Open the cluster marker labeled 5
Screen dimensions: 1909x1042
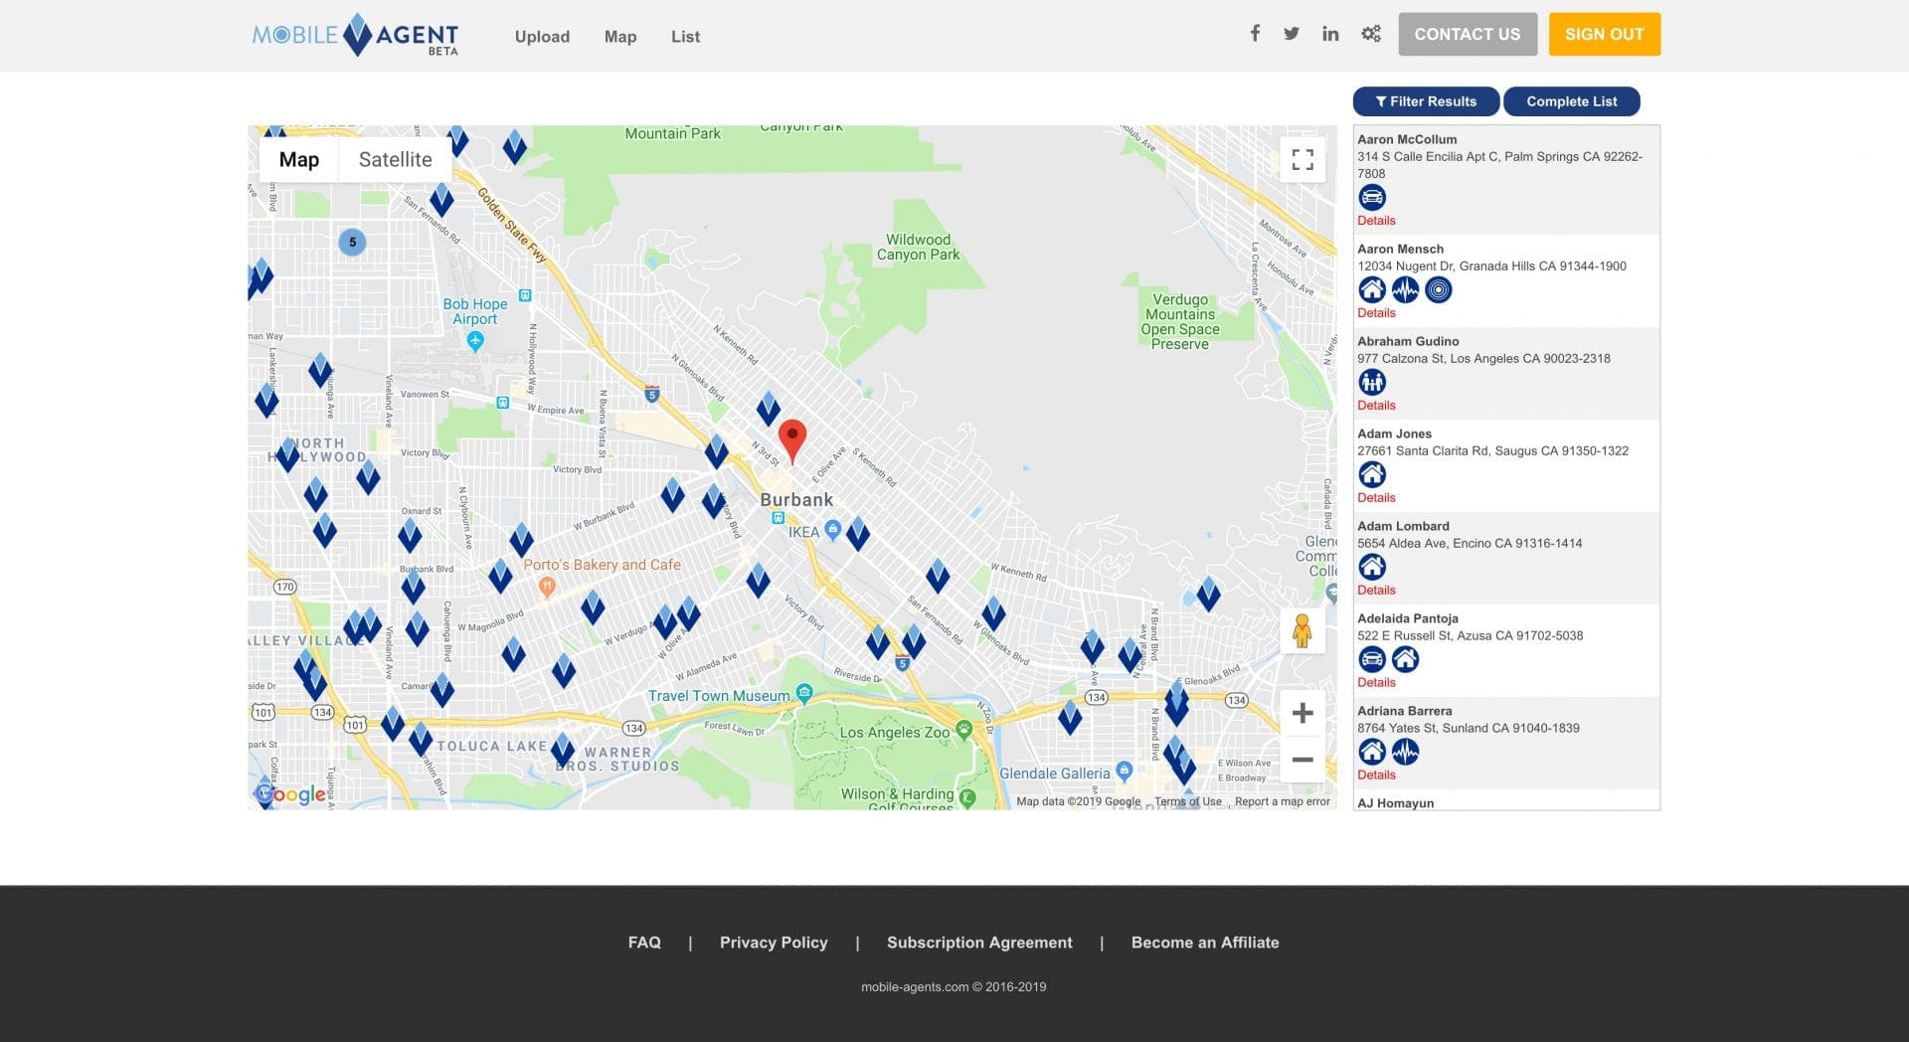point(352,243)
